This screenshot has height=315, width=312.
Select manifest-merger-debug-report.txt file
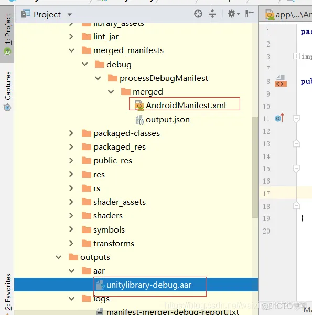(x=173, y=312)
